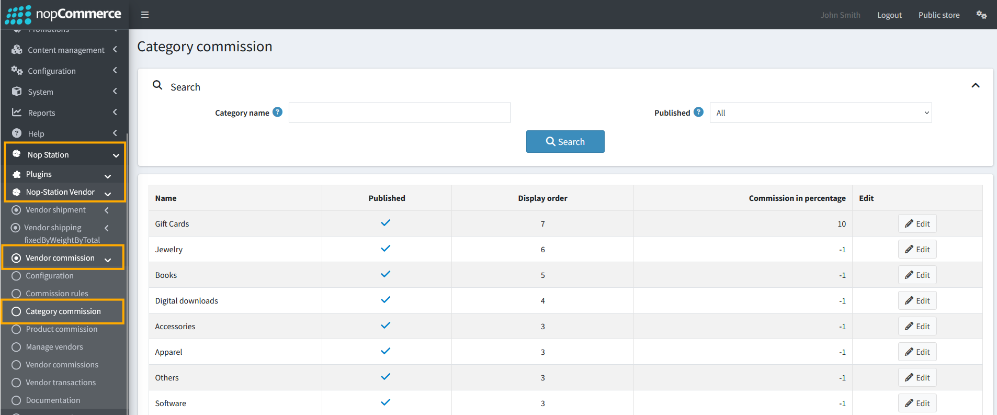Screen dimensions: 997x415
Task: Expand the Configuration menu arrow
Action: [x=115, y=70]
